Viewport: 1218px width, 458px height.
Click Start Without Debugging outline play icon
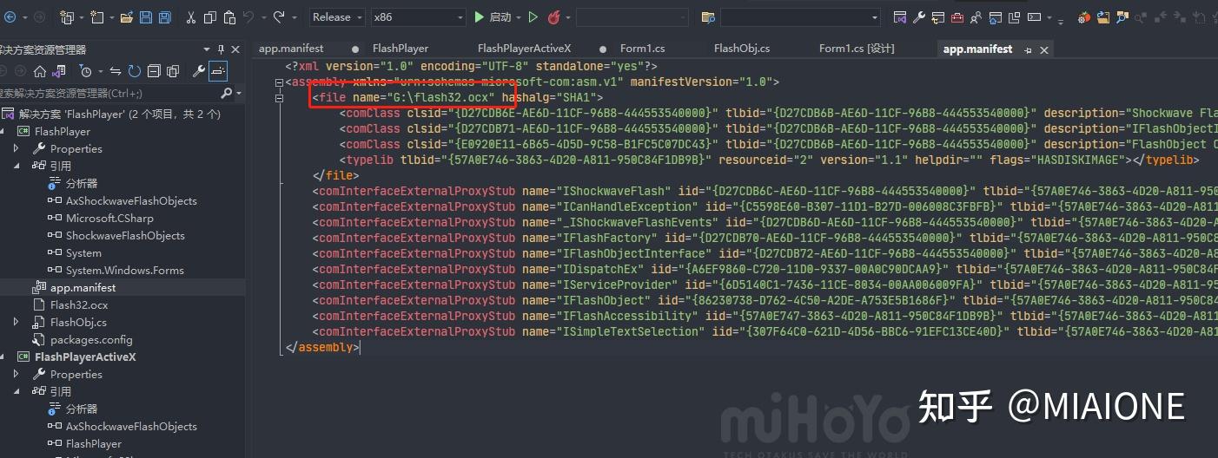pos(533,17)
